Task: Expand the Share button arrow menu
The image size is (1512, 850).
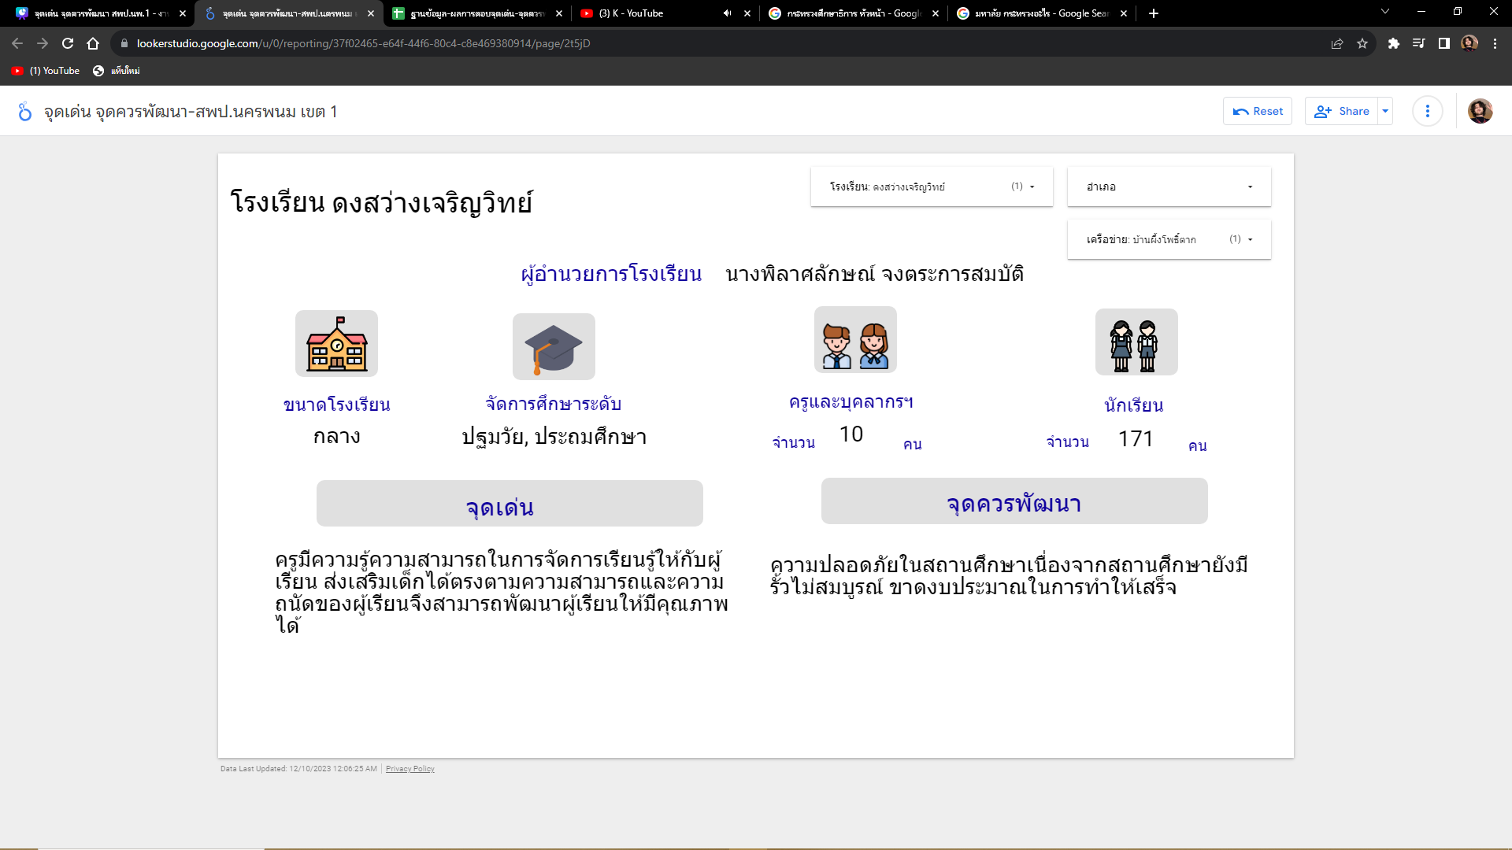Action: 1385,111
